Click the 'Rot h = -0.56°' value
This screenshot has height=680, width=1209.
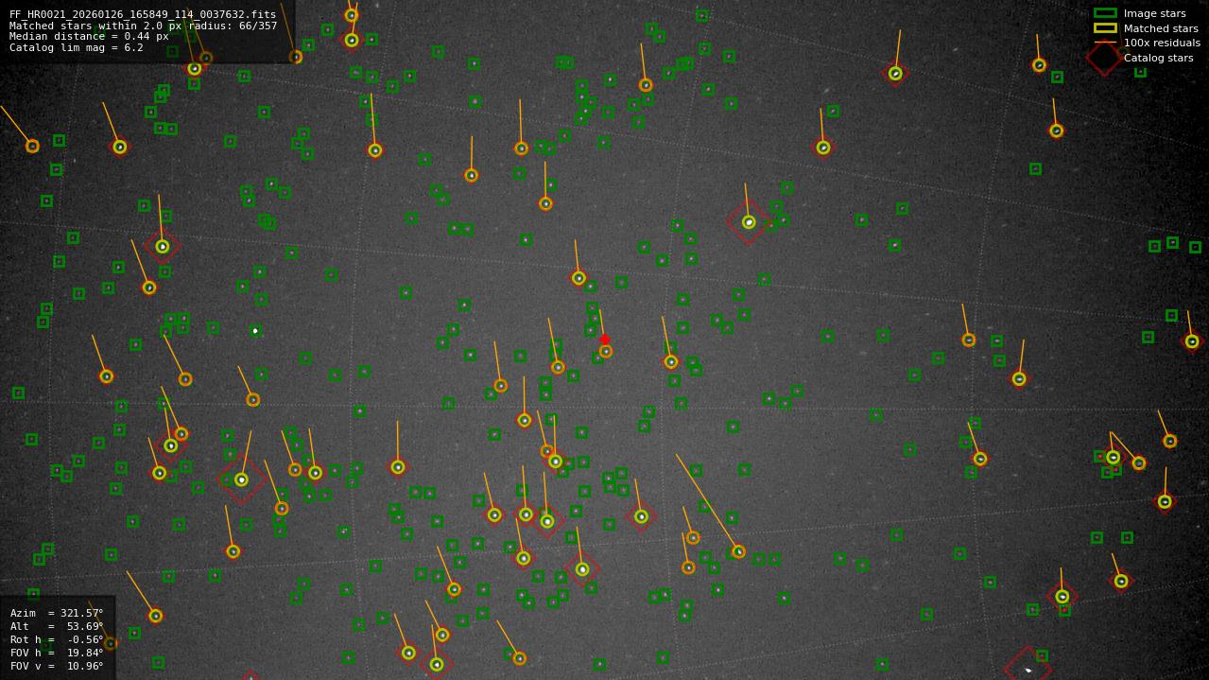[57, 639]
